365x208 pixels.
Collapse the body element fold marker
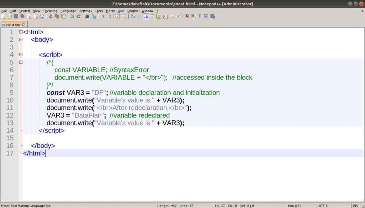(x=21, y=40)
